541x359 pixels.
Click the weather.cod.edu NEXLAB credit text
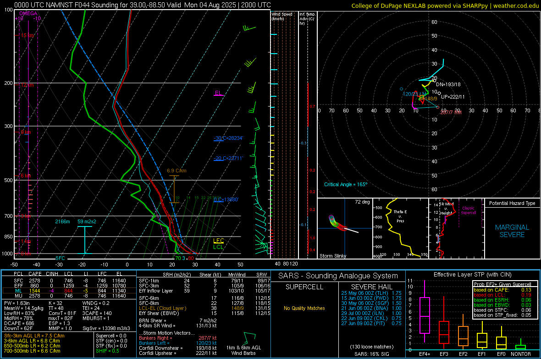(x=445, y=6)
